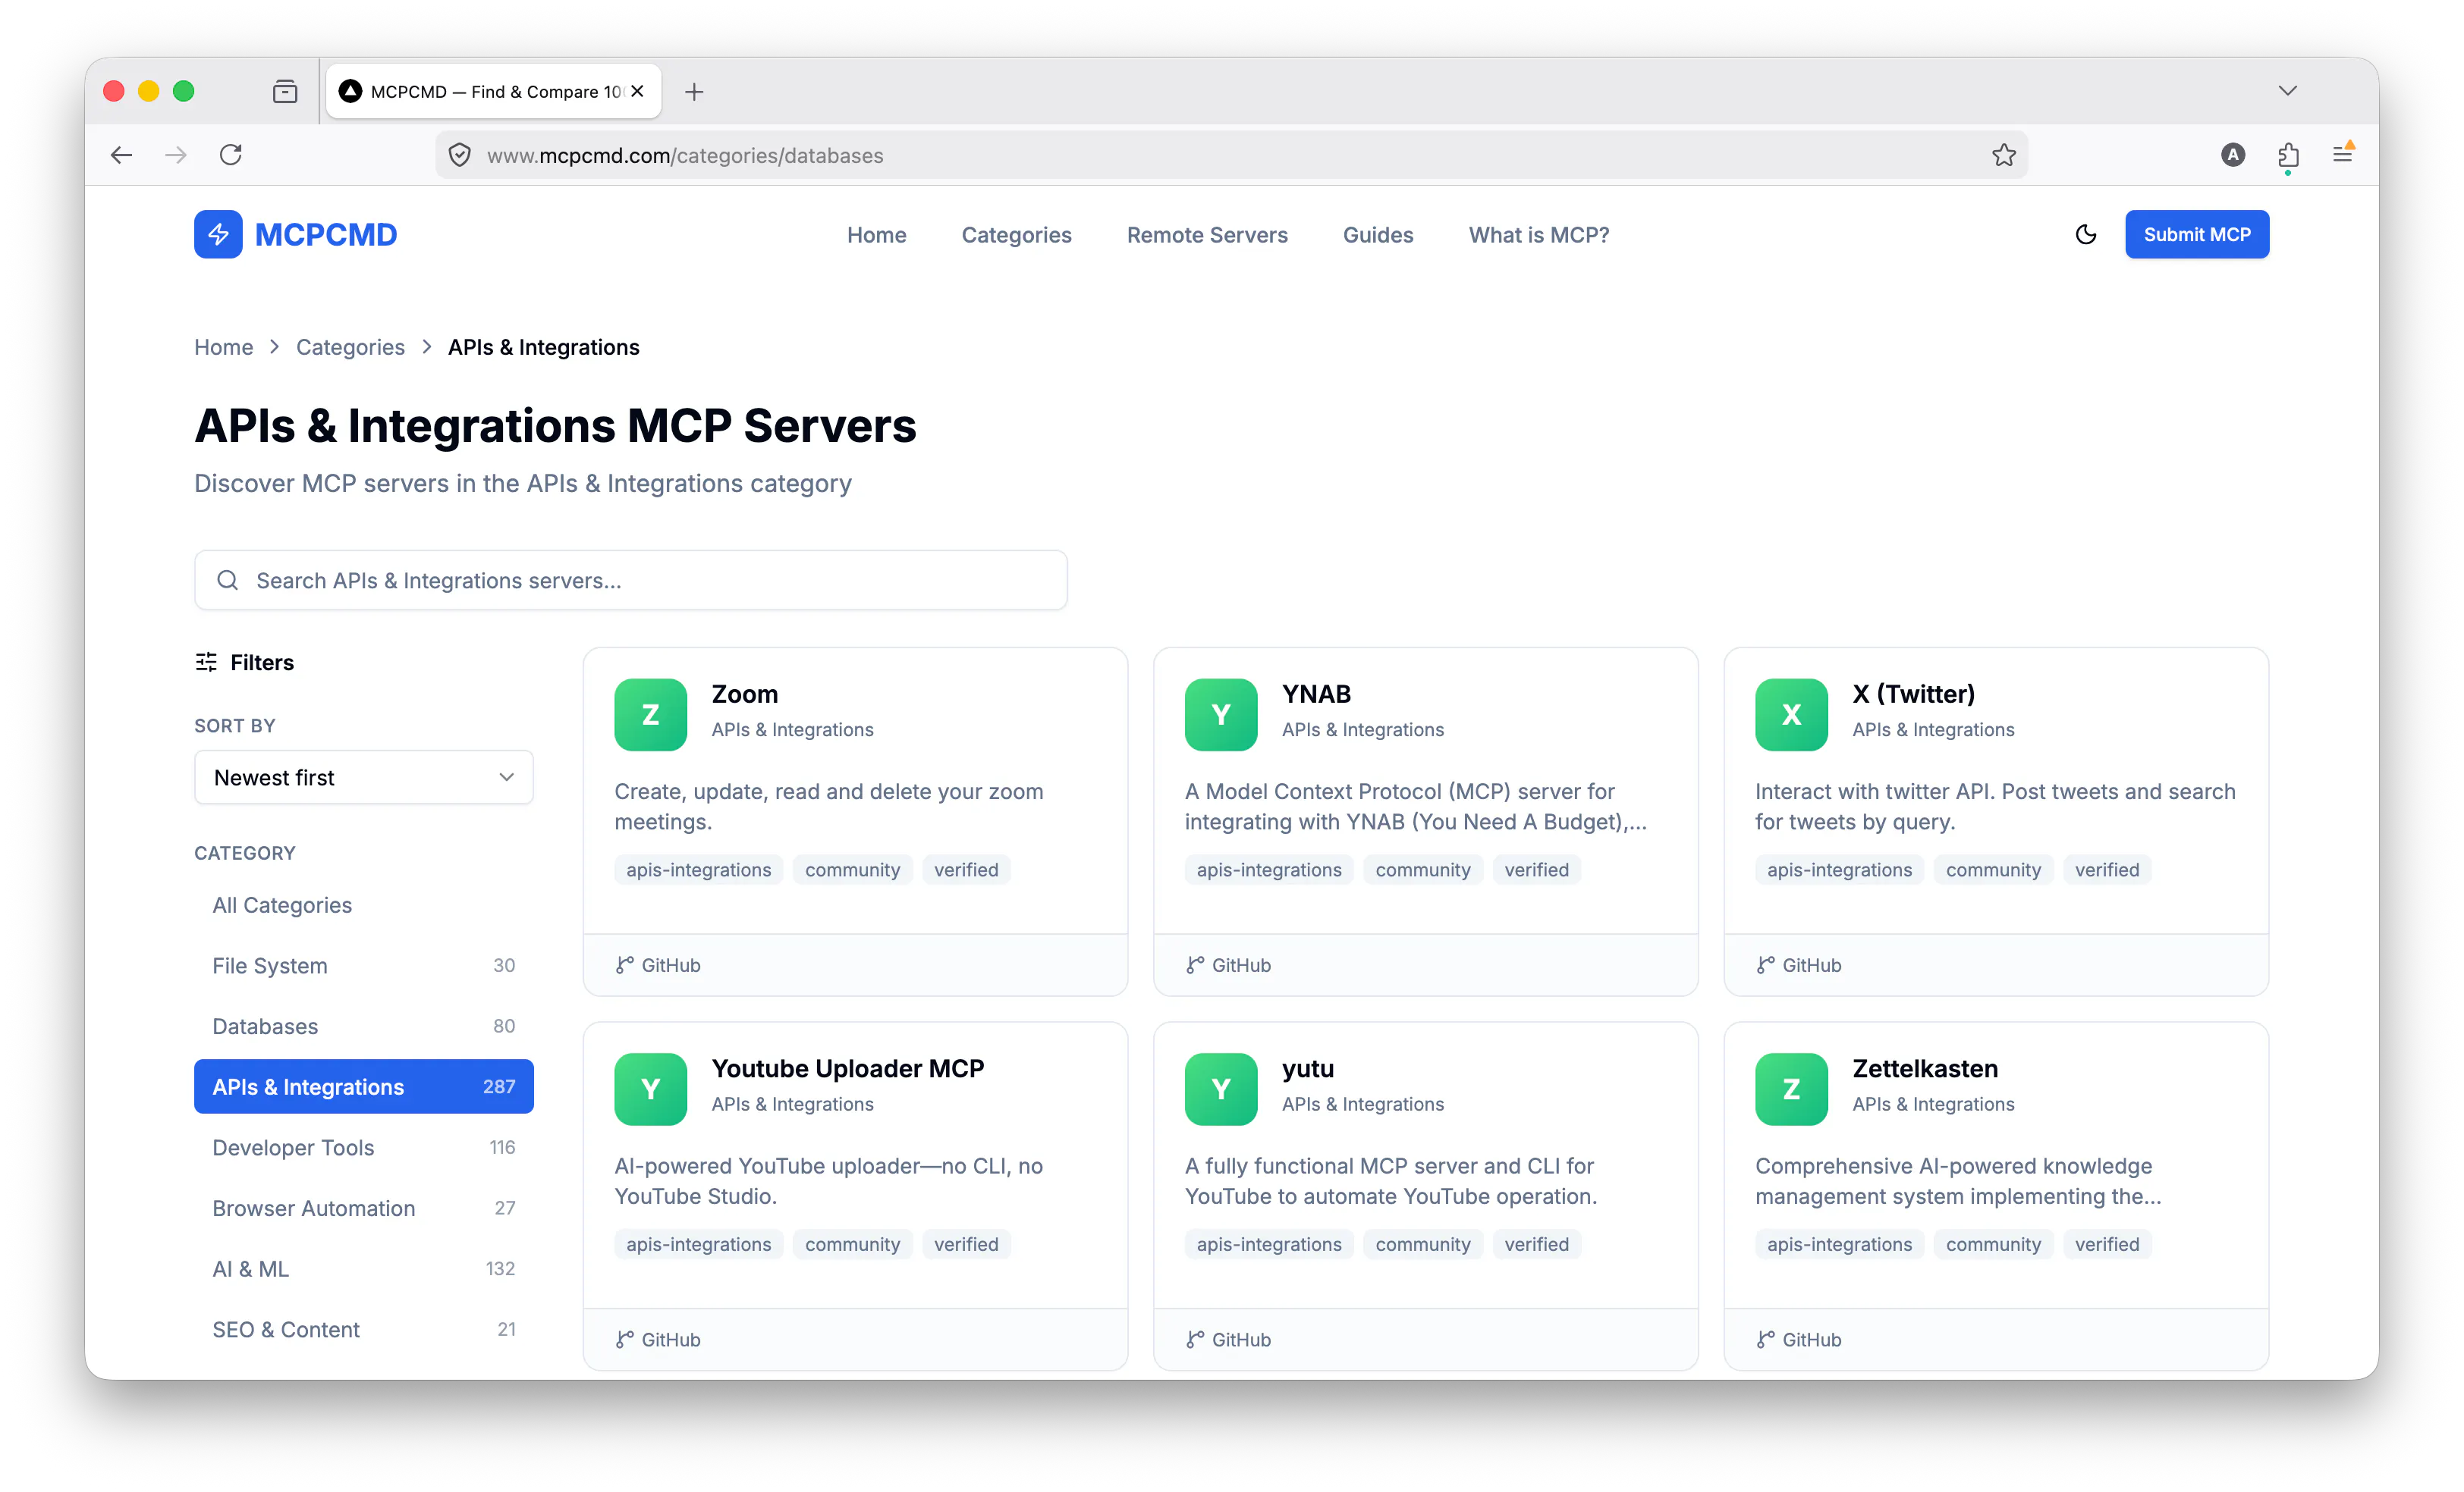Open Guides from the navigation

click(1377, 235)
